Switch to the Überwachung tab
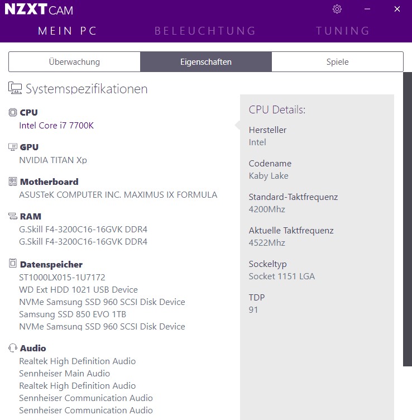Viewport: 412px width, 420px height. [74, 62]
